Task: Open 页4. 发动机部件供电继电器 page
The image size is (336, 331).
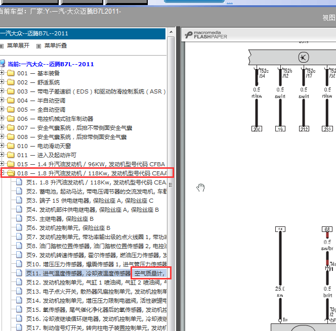Action: pos(93,210)
